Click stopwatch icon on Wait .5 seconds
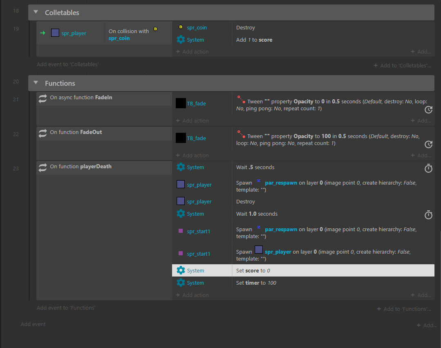The image size is (441, 348). tap(428, 168)
